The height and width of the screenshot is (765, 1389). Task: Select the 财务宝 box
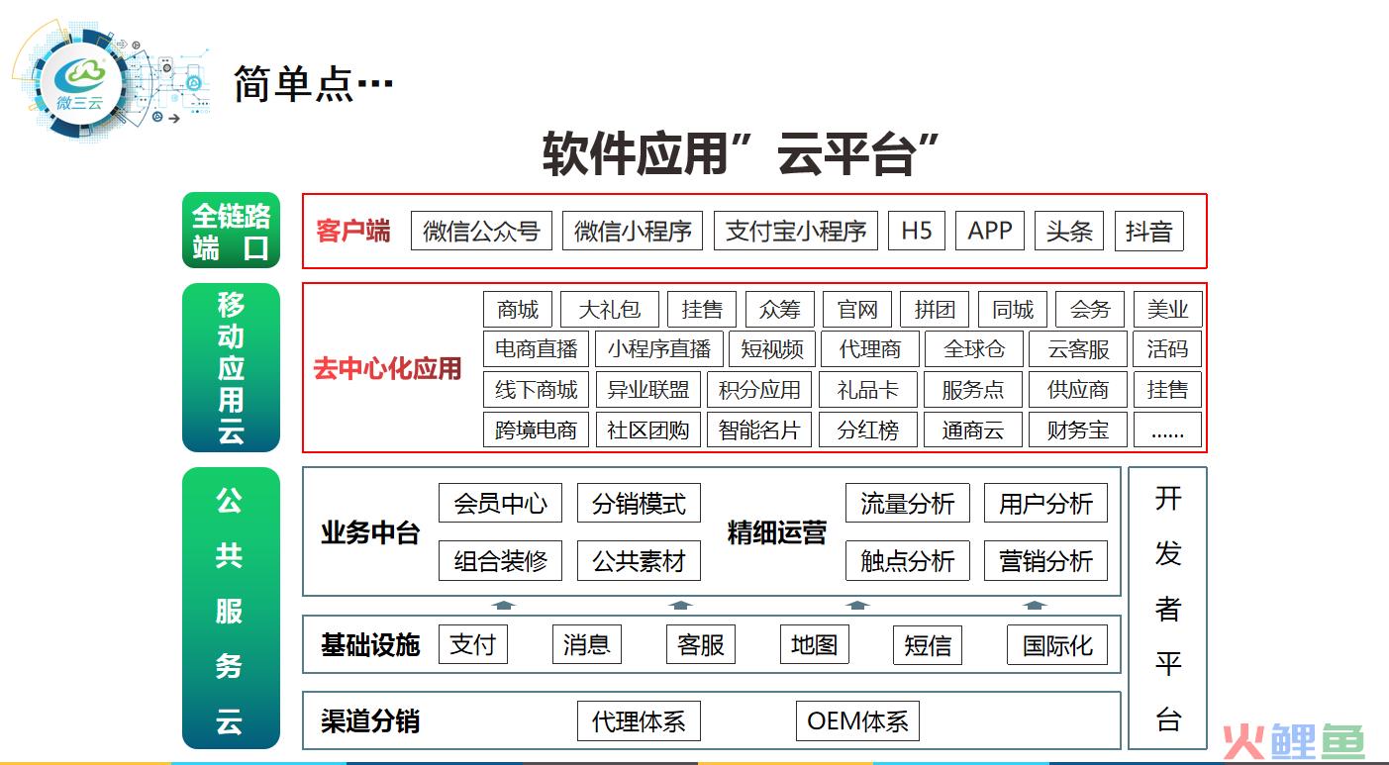click(1078, 430)
